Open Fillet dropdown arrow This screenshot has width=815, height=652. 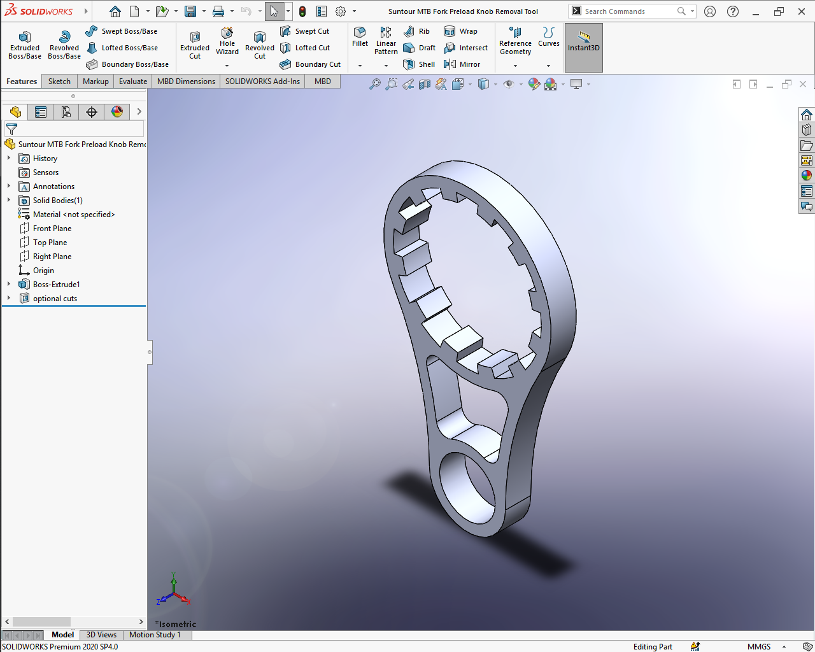[360, 66]
